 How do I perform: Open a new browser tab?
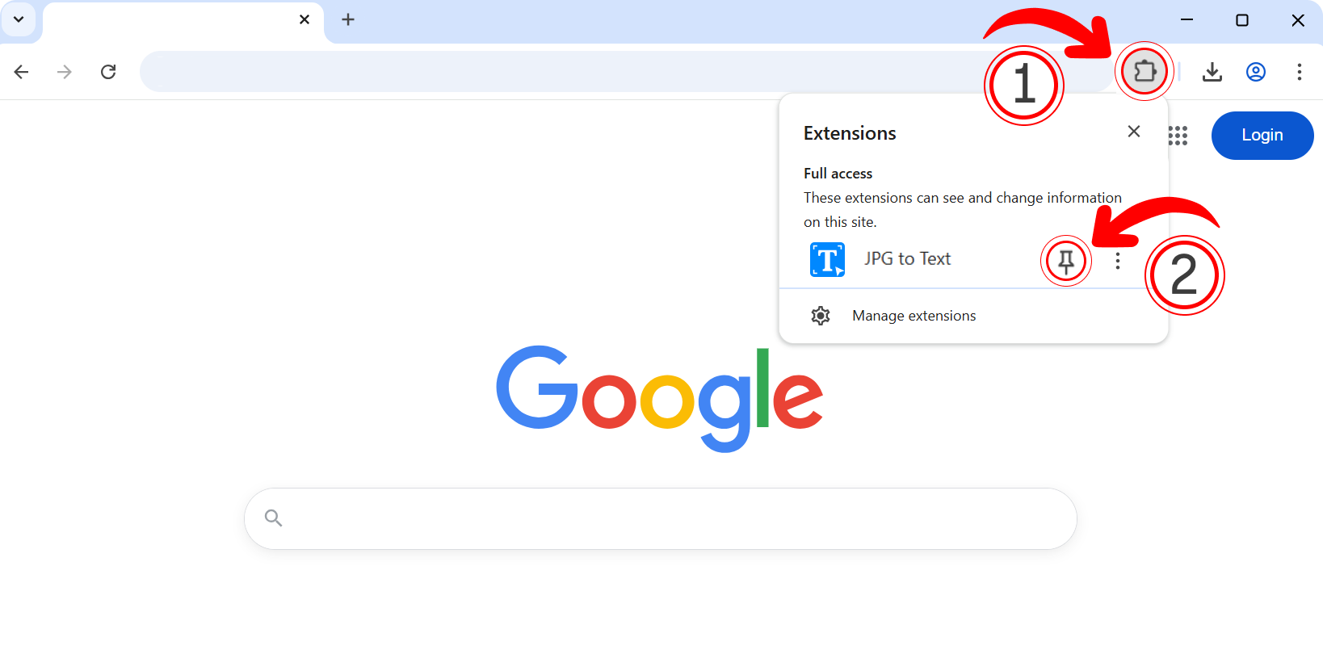(348, 19)
